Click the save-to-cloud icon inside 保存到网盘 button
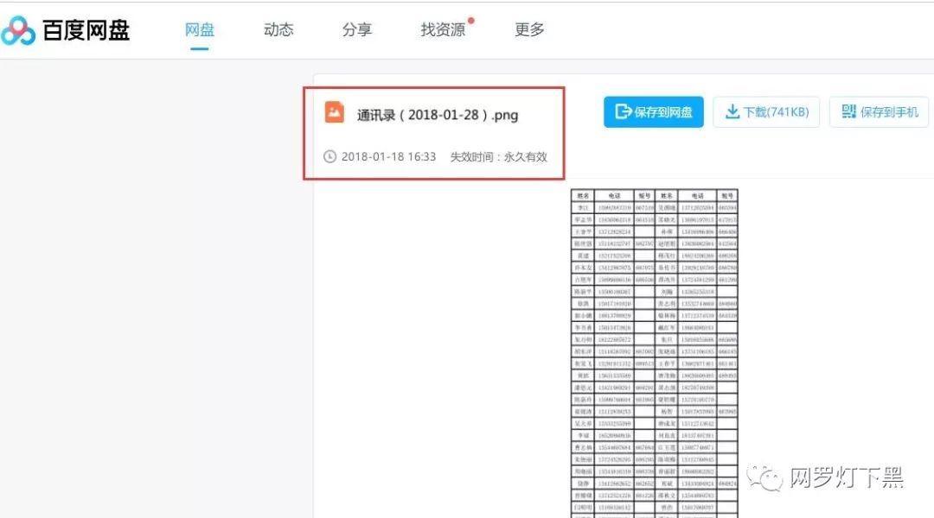 (624, 111)
